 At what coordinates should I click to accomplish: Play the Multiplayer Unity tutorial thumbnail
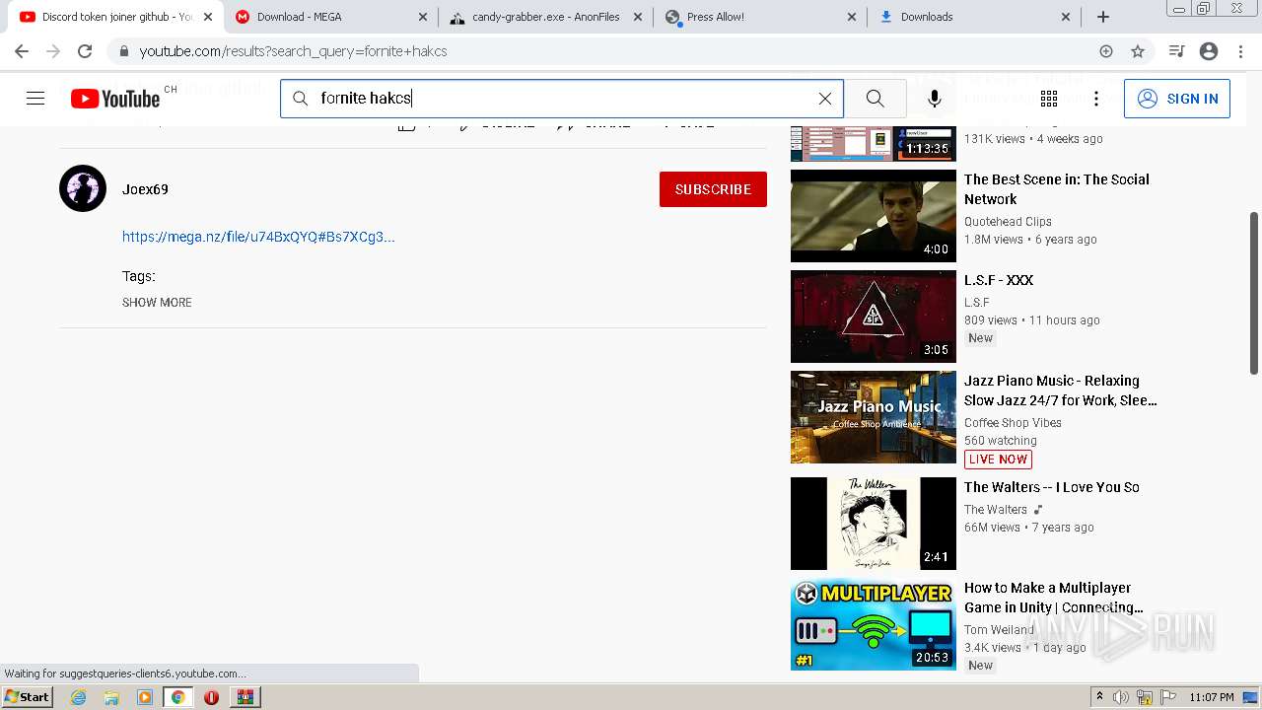point(874,624)
